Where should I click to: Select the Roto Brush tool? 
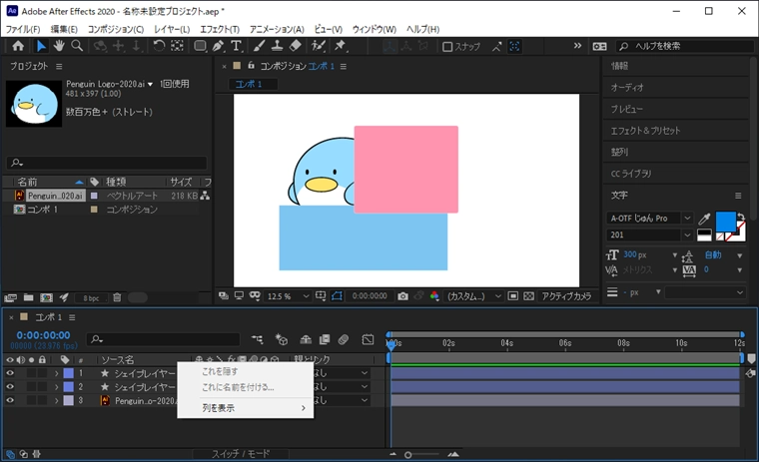[x=318, y=46]
